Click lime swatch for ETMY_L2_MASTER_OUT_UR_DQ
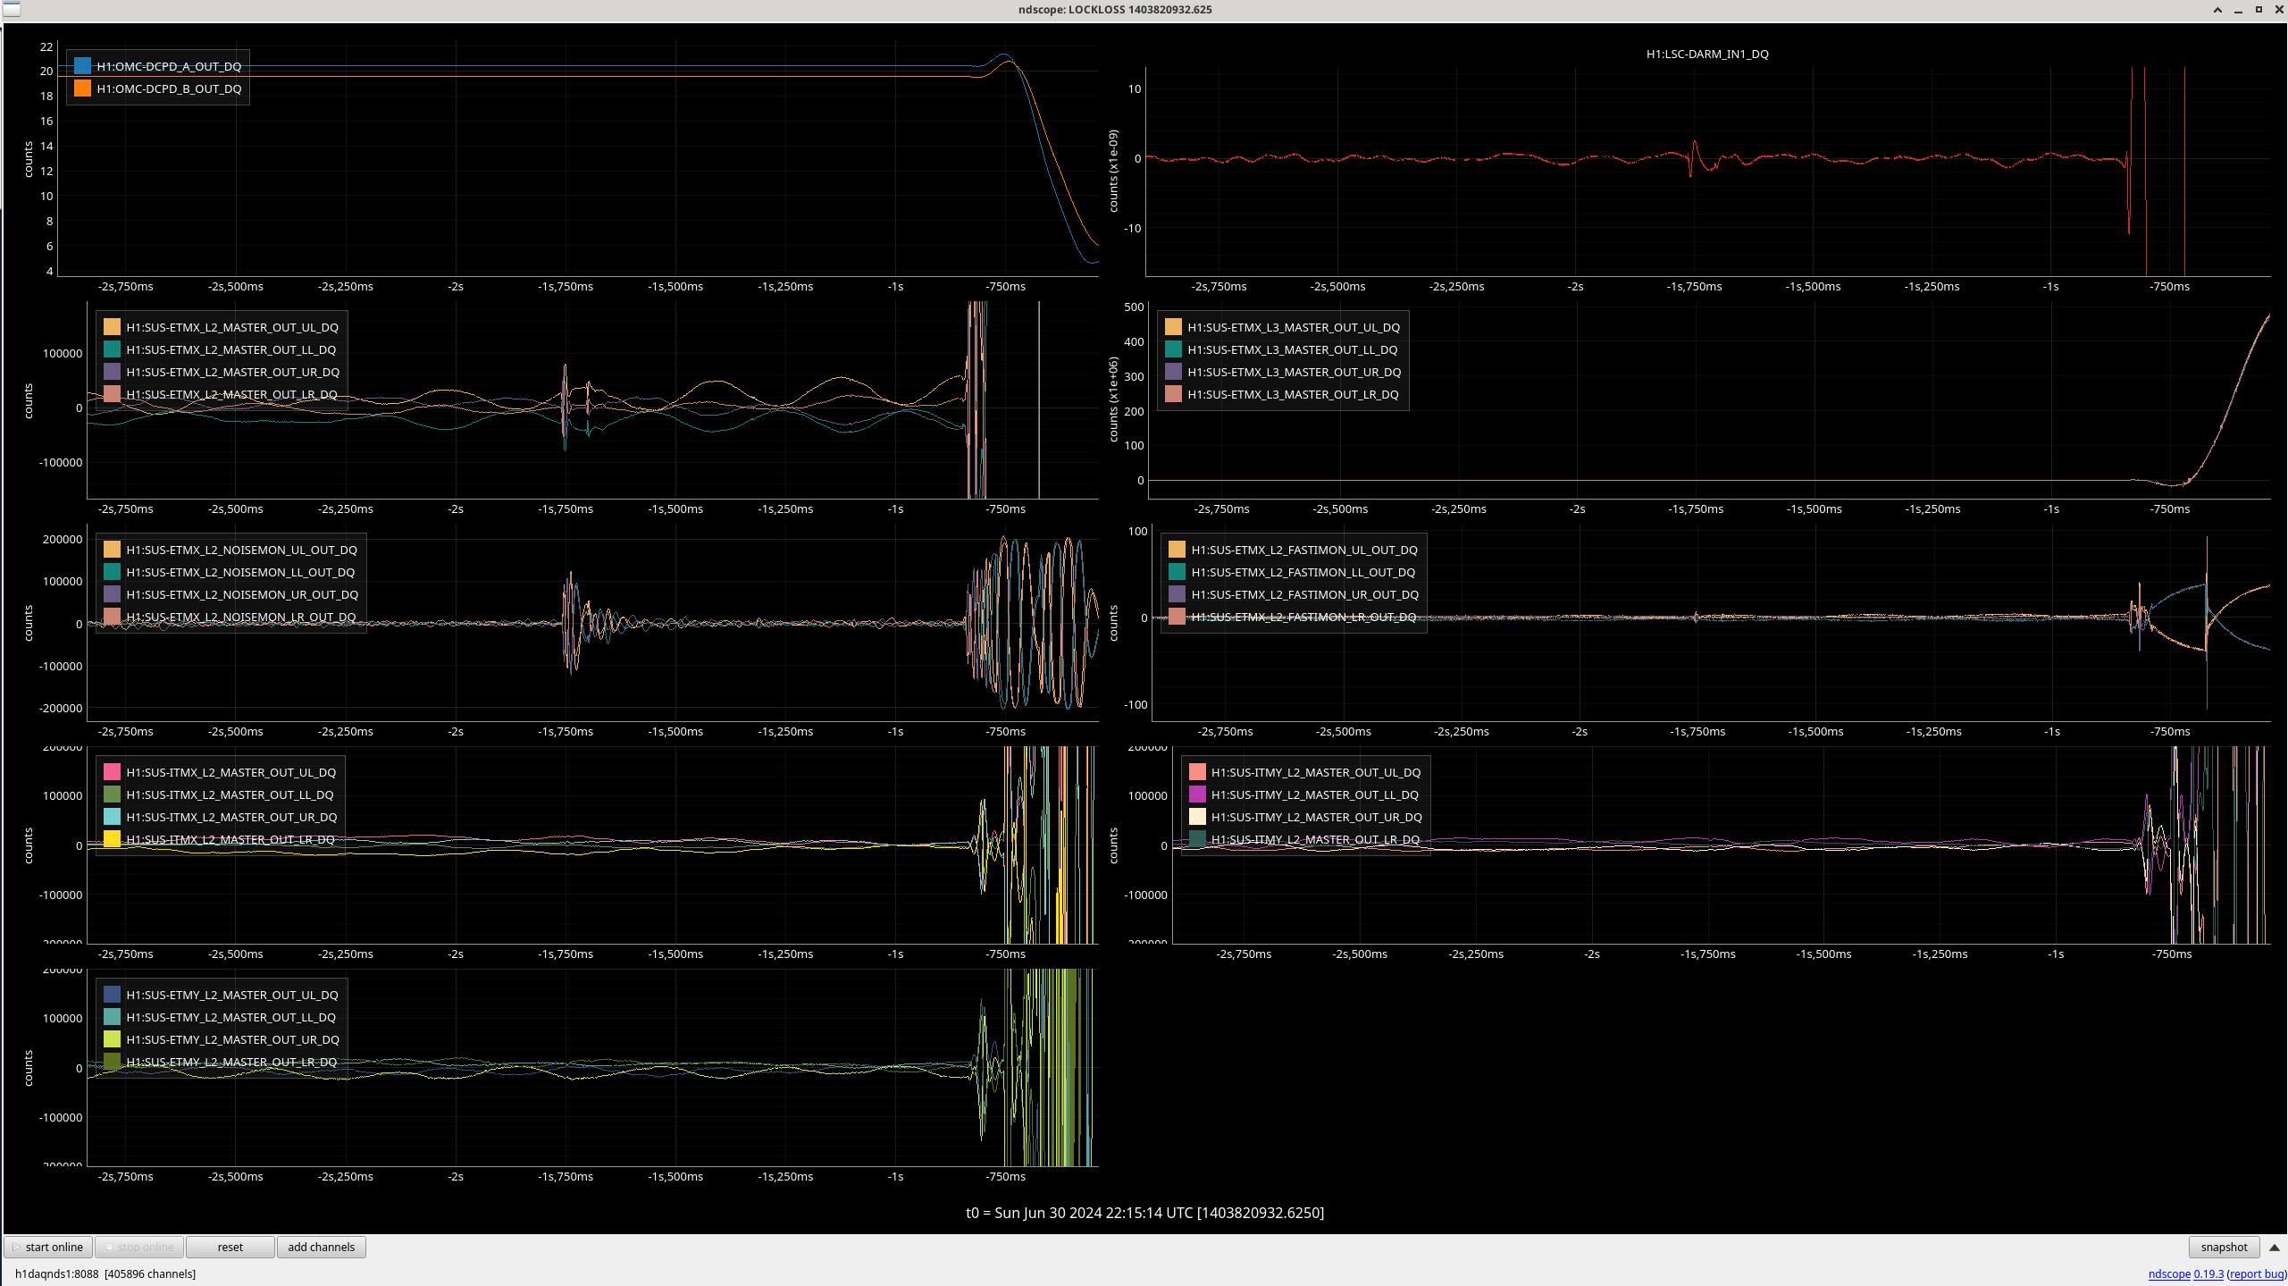The image size is (2288, 1286). [x=113, y=1039]
